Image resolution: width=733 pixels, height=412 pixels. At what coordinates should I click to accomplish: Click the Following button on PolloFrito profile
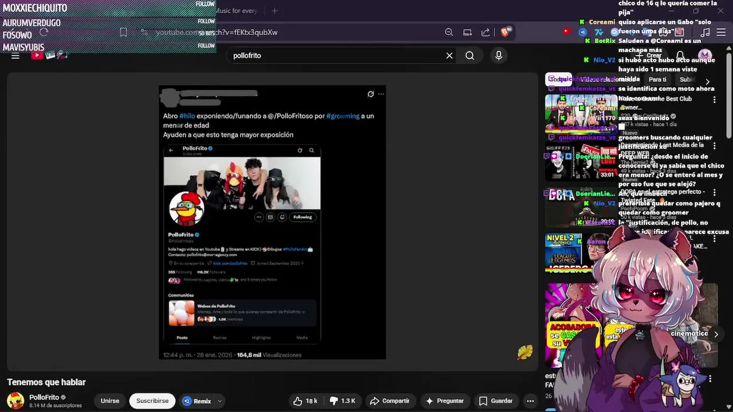pyautogui.click(x=302, y=217)
